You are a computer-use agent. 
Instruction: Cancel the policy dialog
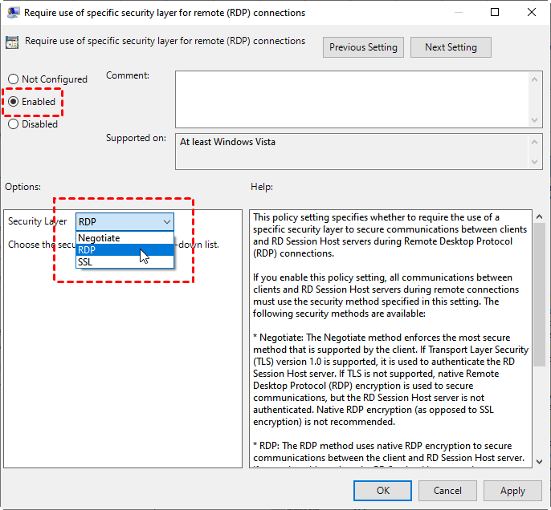coord(447,491)
